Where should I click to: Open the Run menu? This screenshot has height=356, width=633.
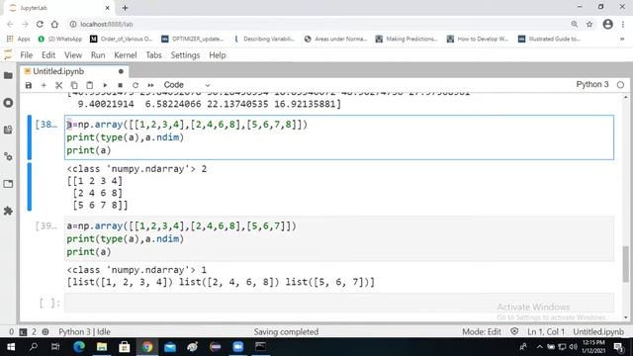pyautogui.click(x=98, y=55)
